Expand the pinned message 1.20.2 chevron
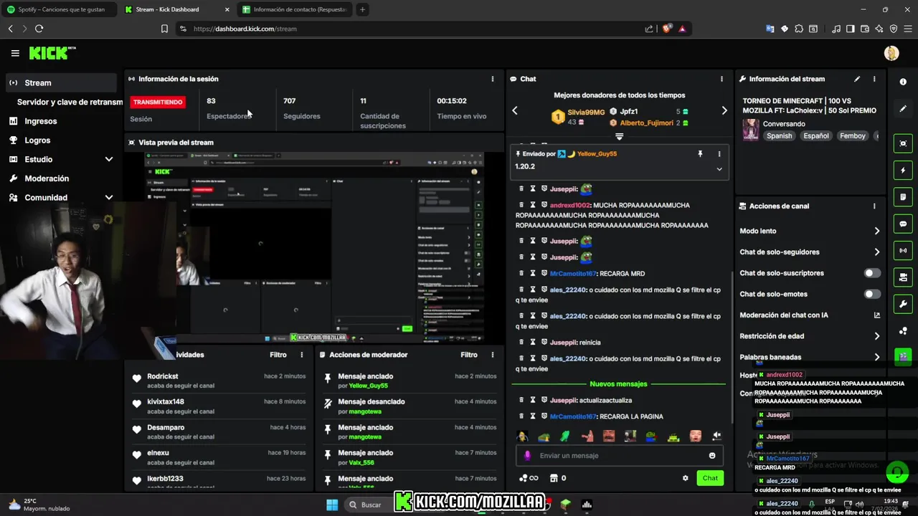The height and width of the screenshot is (516, 918). tap(719, 169)
